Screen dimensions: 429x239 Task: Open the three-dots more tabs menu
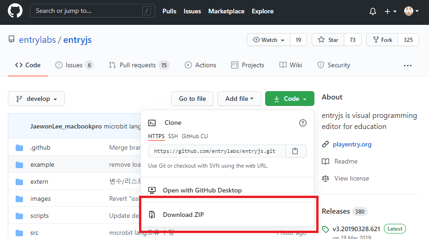click(x=408, y=65)
